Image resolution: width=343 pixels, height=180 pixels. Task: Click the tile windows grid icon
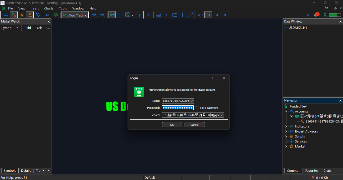pyautogui.click(x=120, y=15)
